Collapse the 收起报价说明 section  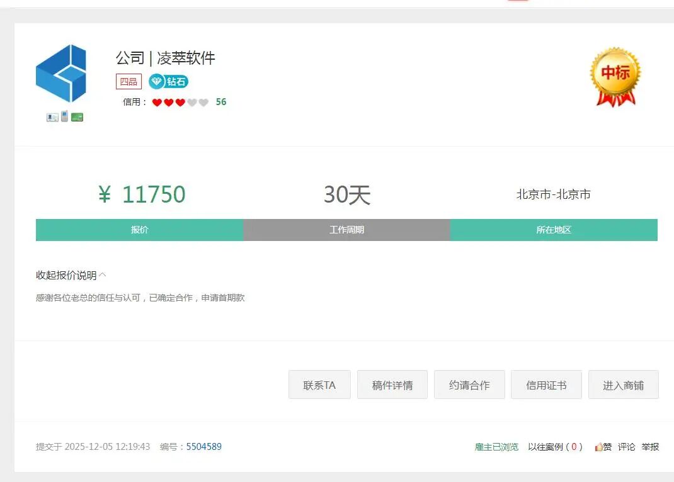click(x=69, y=275)
